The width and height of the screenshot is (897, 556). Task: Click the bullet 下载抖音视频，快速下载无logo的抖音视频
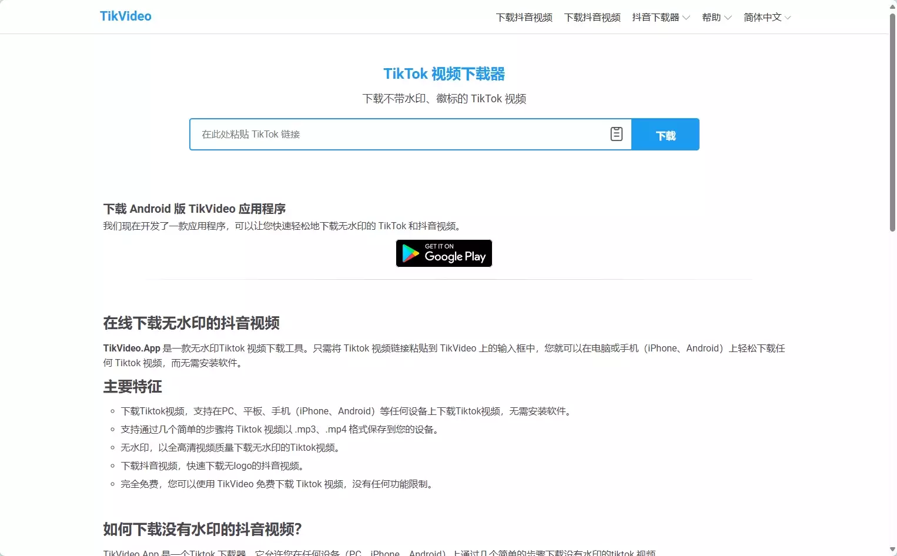[213, 466]
